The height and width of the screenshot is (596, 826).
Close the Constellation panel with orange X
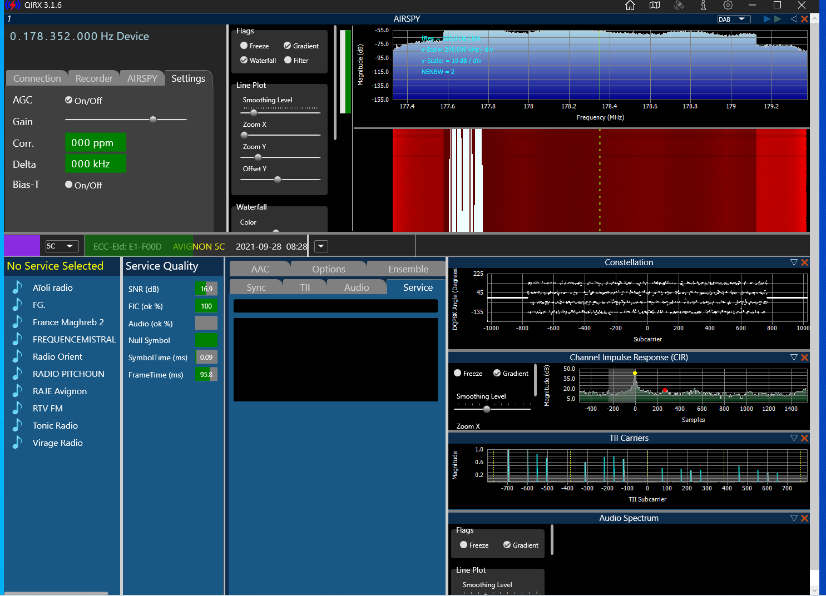click(x=804, y=262)
